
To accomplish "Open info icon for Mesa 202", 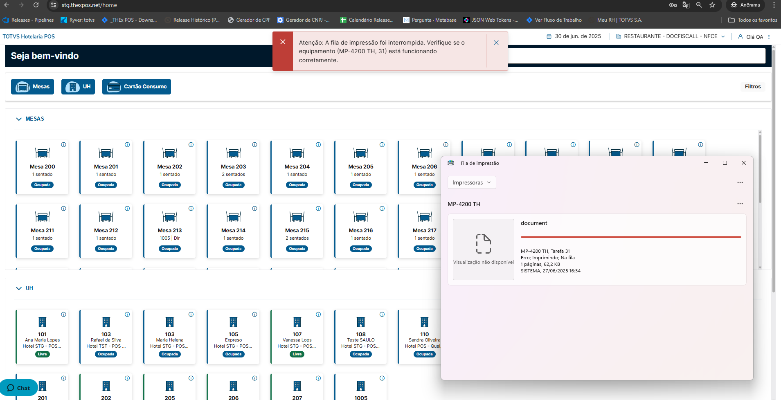I will click(191, 145).
